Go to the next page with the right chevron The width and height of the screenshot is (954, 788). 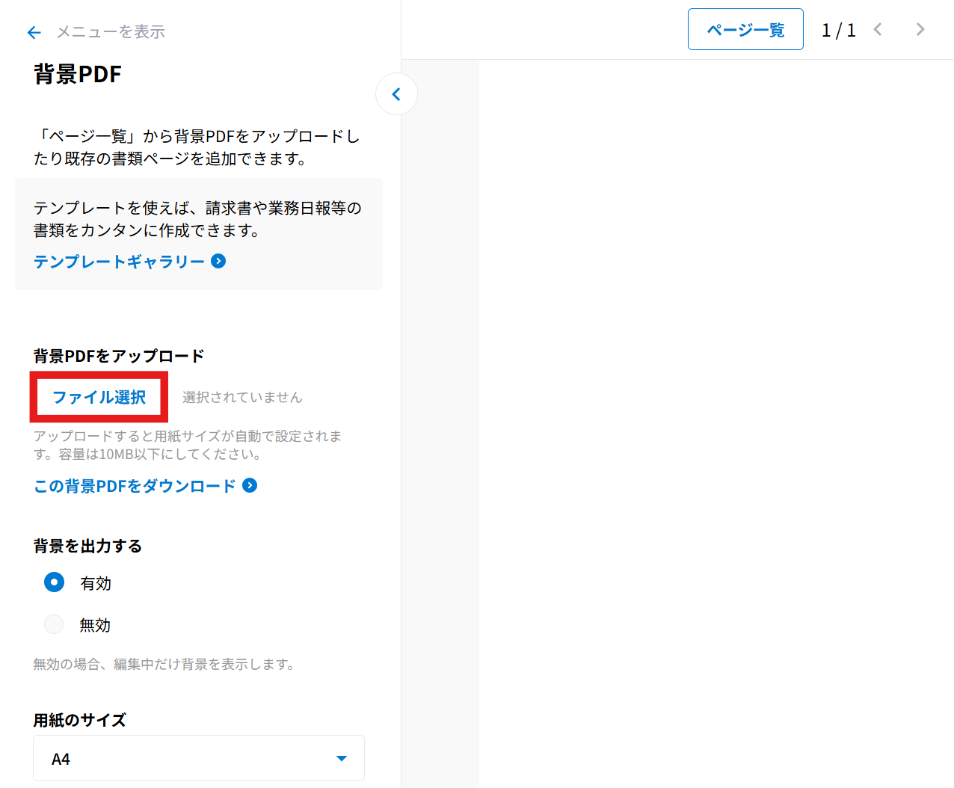point(920,29)
